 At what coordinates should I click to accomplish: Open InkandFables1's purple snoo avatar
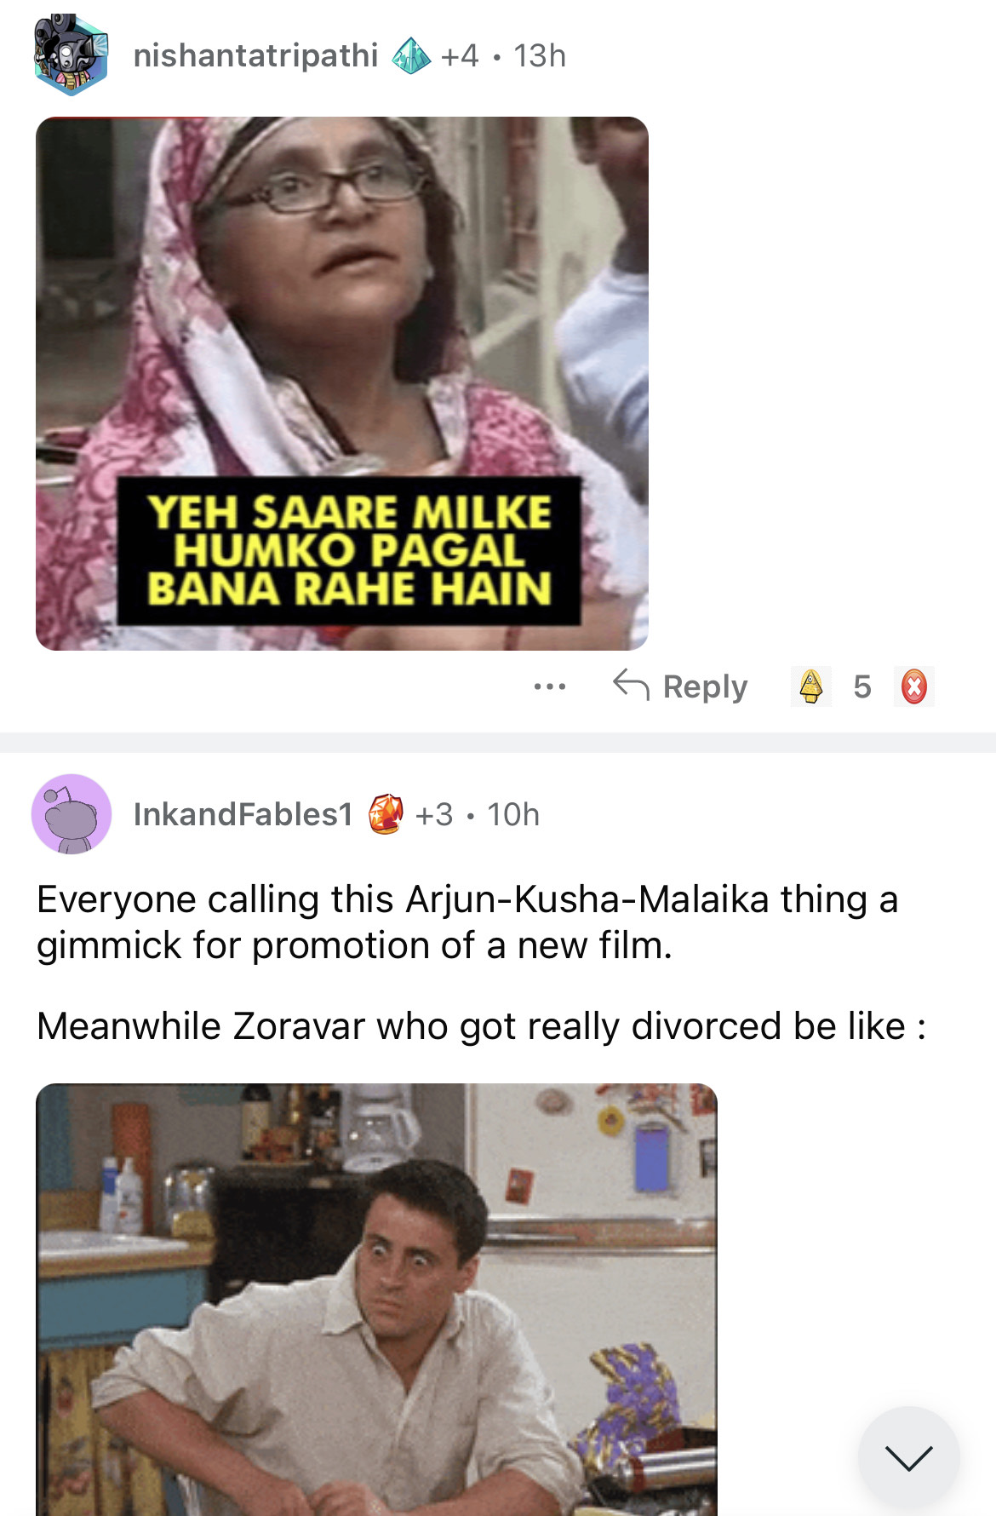tap(72, 814)
